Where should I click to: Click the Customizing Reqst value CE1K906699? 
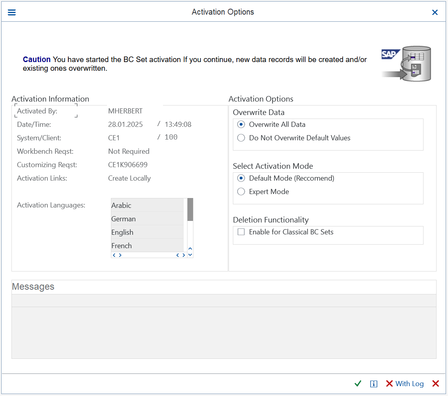(128, 165)
